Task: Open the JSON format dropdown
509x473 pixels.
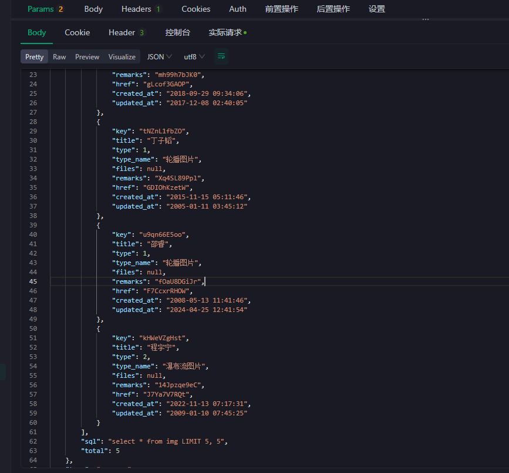Action: tap(159, 57)
